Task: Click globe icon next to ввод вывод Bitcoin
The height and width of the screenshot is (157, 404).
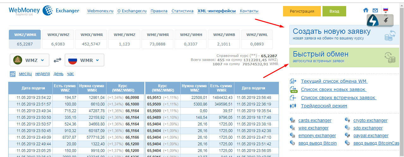Action: coord(292,143)
